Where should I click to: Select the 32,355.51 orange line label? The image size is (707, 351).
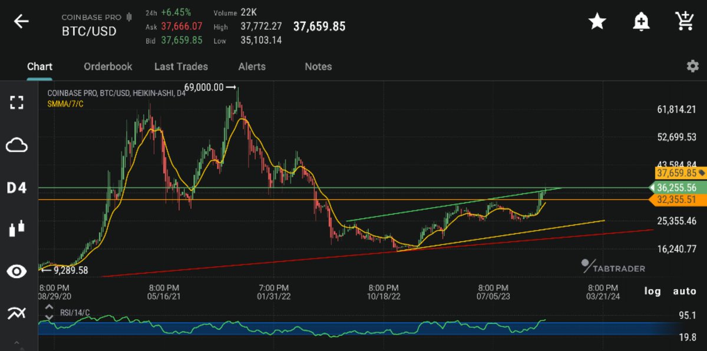[679, 200]
